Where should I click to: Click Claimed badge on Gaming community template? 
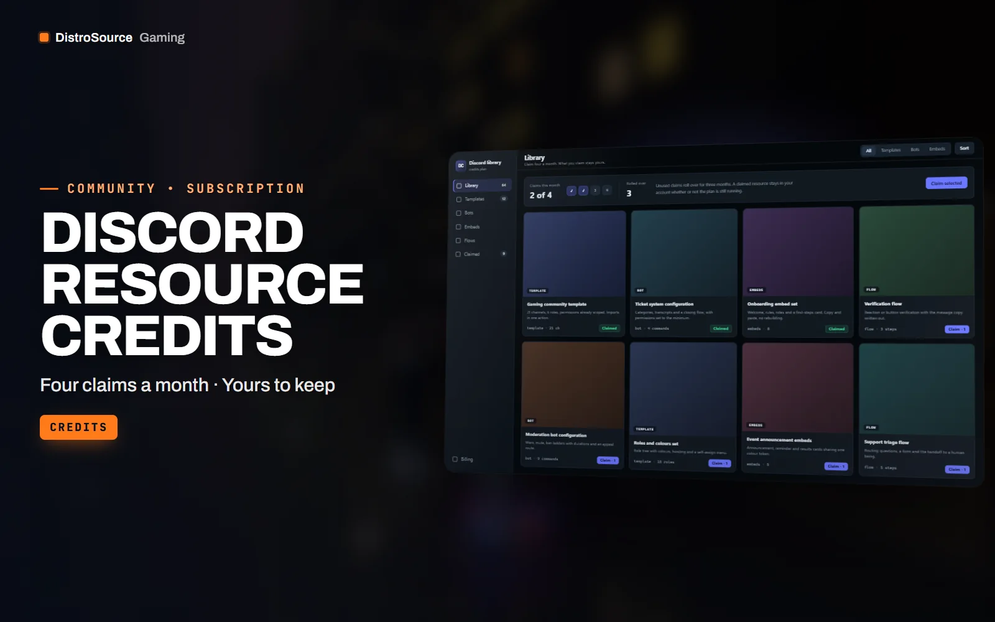coord(609,328)
